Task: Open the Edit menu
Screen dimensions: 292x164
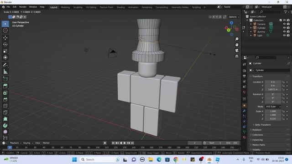Action: tap(15, 7)
